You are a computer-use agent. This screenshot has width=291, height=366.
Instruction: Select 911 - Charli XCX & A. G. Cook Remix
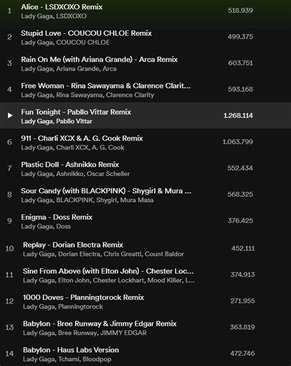82,138
